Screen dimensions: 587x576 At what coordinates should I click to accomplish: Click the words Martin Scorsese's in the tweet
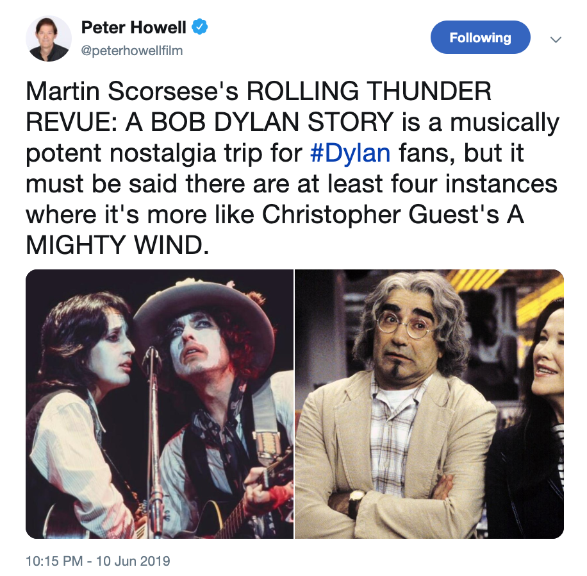point(132,92)
